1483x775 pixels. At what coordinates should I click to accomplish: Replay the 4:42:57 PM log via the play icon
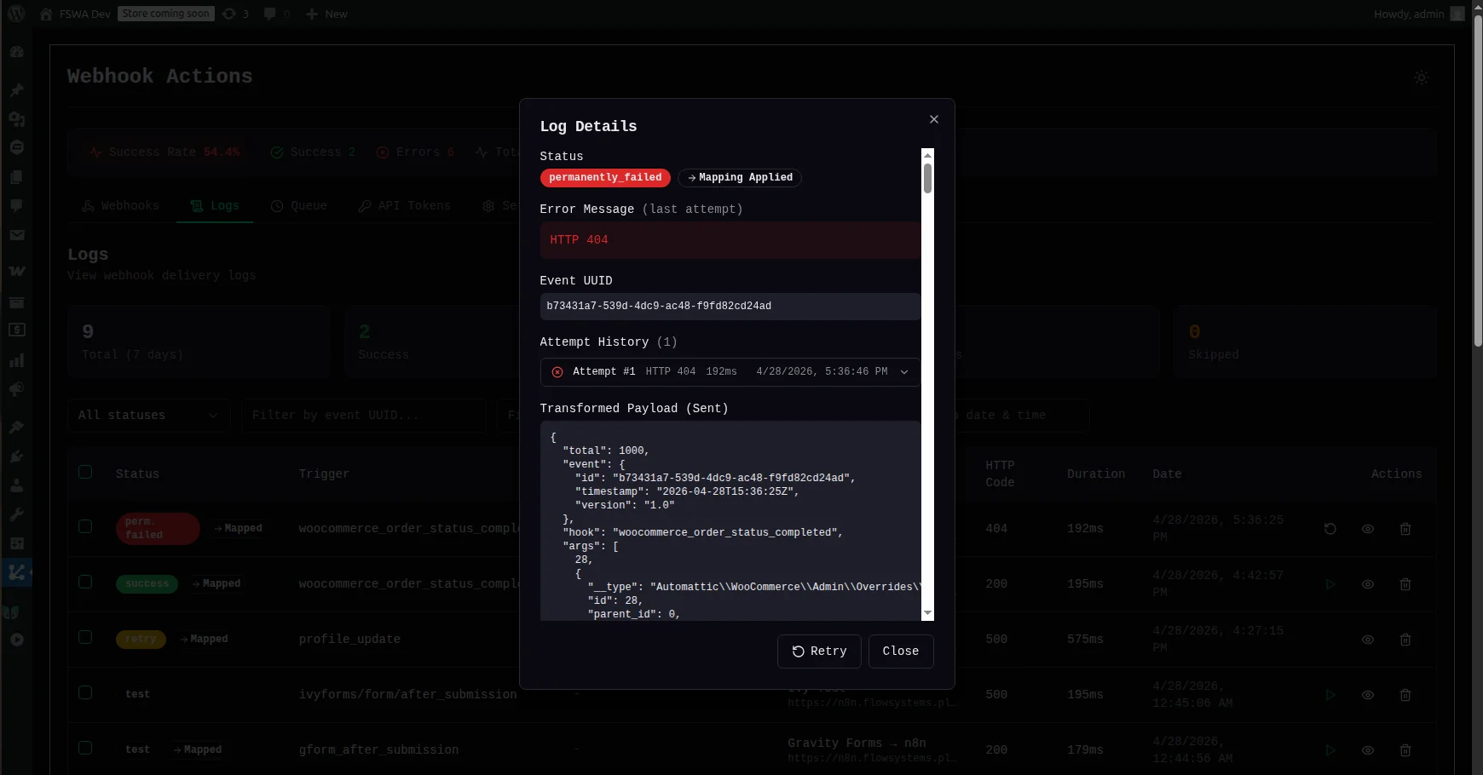tap(1330, 584)
